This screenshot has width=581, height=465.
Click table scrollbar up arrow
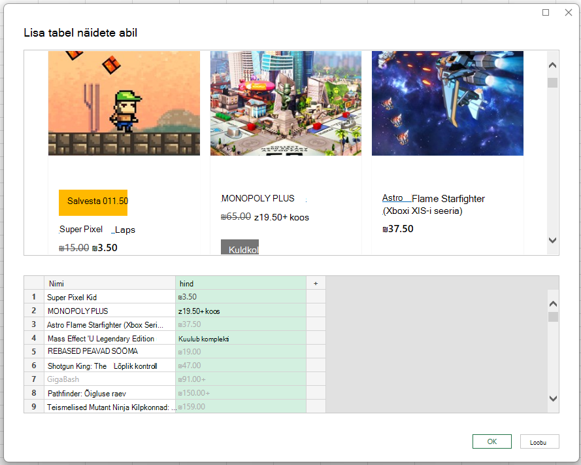[553, 303]
